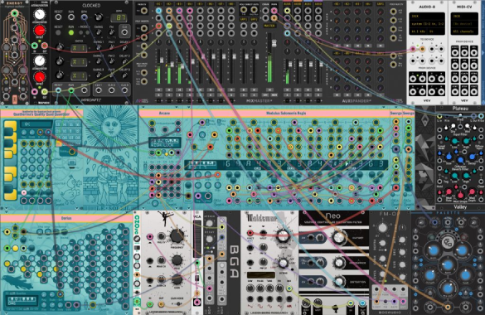The image size is (485, 315).
Task: Enable MONO on the master channel
Action: (274, 94)
